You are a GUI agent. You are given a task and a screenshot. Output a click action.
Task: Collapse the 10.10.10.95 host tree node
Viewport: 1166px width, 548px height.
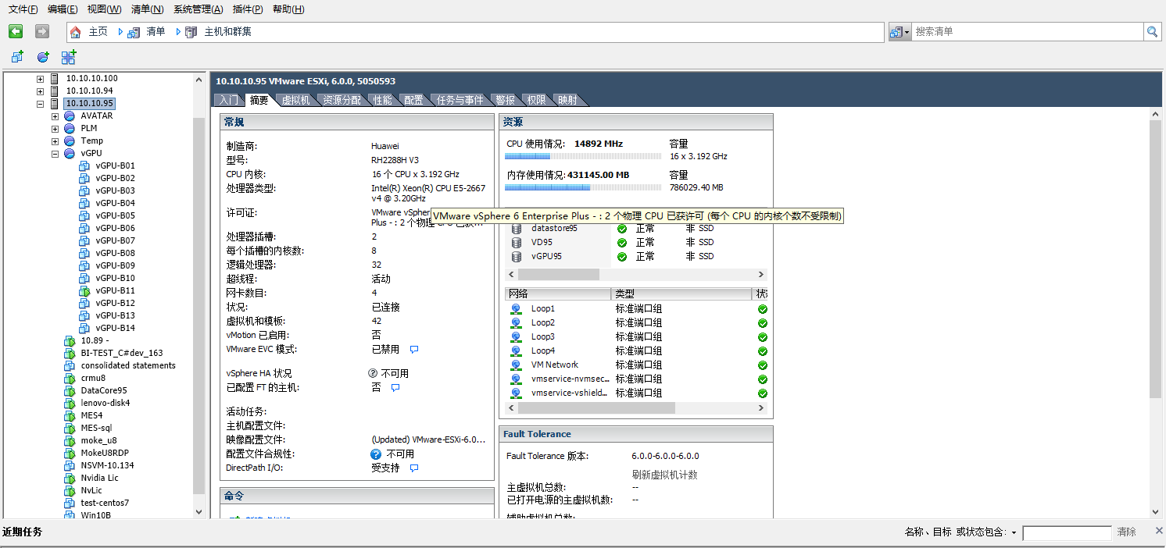click(x=40, y=103)
